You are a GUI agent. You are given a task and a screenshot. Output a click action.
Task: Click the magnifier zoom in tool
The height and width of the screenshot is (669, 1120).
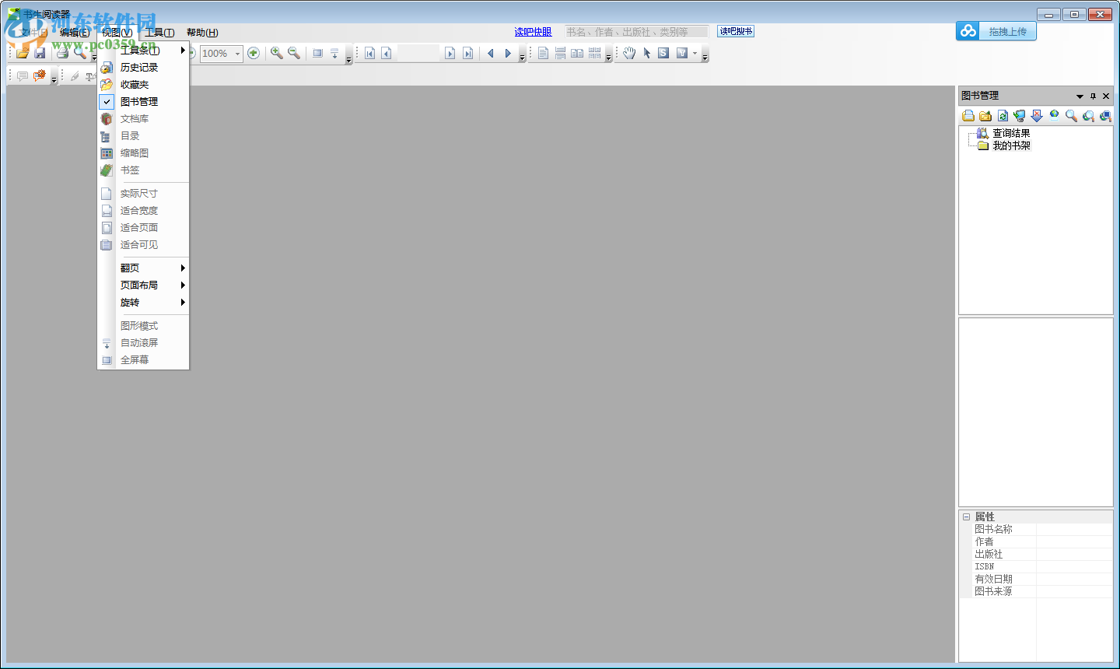(276, 53)
